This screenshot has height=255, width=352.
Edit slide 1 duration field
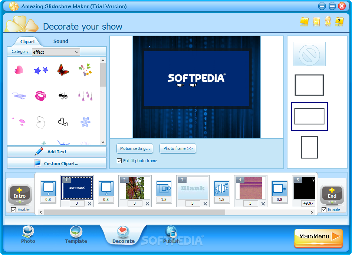(76, 204)
